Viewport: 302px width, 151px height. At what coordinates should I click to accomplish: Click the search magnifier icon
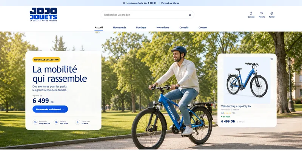coord(190,15)
